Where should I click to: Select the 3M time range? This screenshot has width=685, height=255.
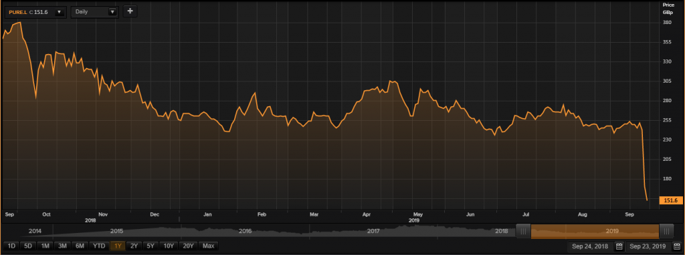click(62, 246)
